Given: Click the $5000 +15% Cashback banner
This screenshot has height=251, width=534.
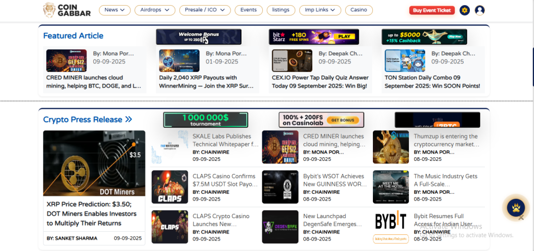Looking at the screenshot, I should pyautogui.click(x=424, y=37).
